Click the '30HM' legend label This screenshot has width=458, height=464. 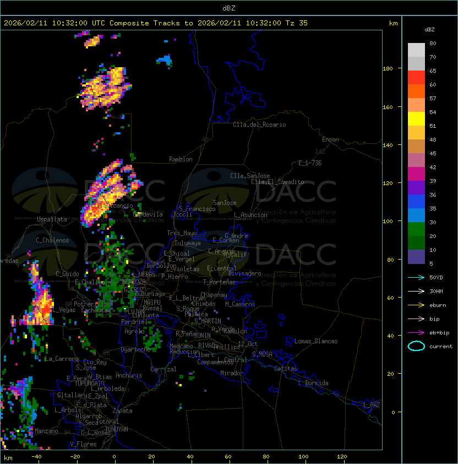tap(436, 291)
